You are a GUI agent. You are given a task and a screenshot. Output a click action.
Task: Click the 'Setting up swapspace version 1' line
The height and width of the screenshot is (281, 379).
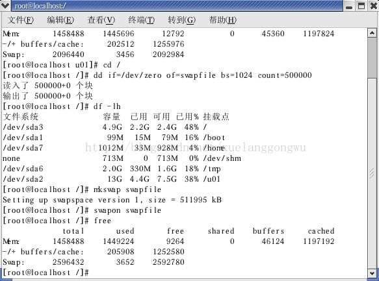(x=112, y=200)
